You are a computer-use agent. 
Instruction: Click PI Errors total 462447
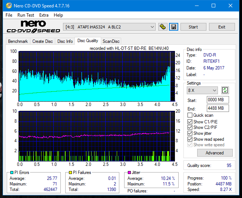(50, 190)
